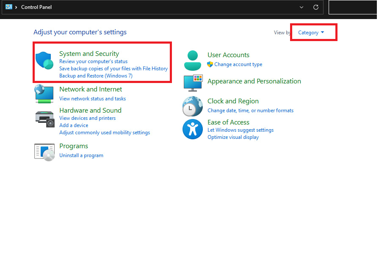The width and height of the screenshot is (390, 260).
Task: Select Control Panel in the address breadcrumb
Action: 36,7
